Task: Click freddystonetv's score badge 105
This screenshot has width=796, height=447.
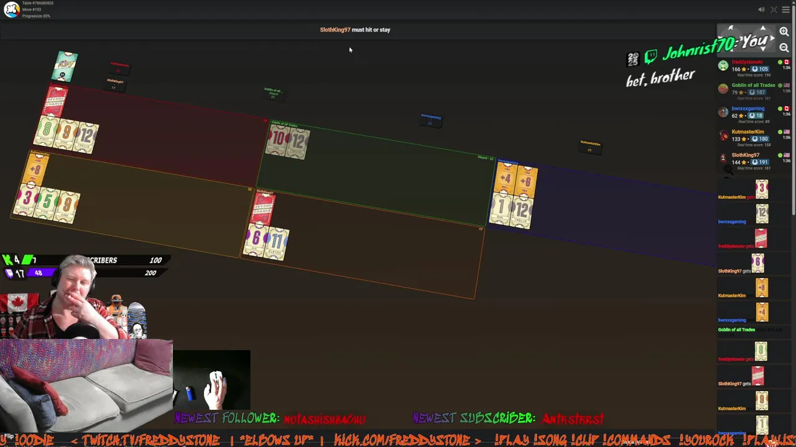Action: [759, 69]
